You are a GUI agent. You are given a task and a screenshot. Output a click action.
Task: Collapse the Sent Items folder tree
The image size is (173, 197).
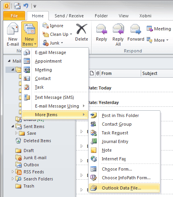(x=13, y=126)
